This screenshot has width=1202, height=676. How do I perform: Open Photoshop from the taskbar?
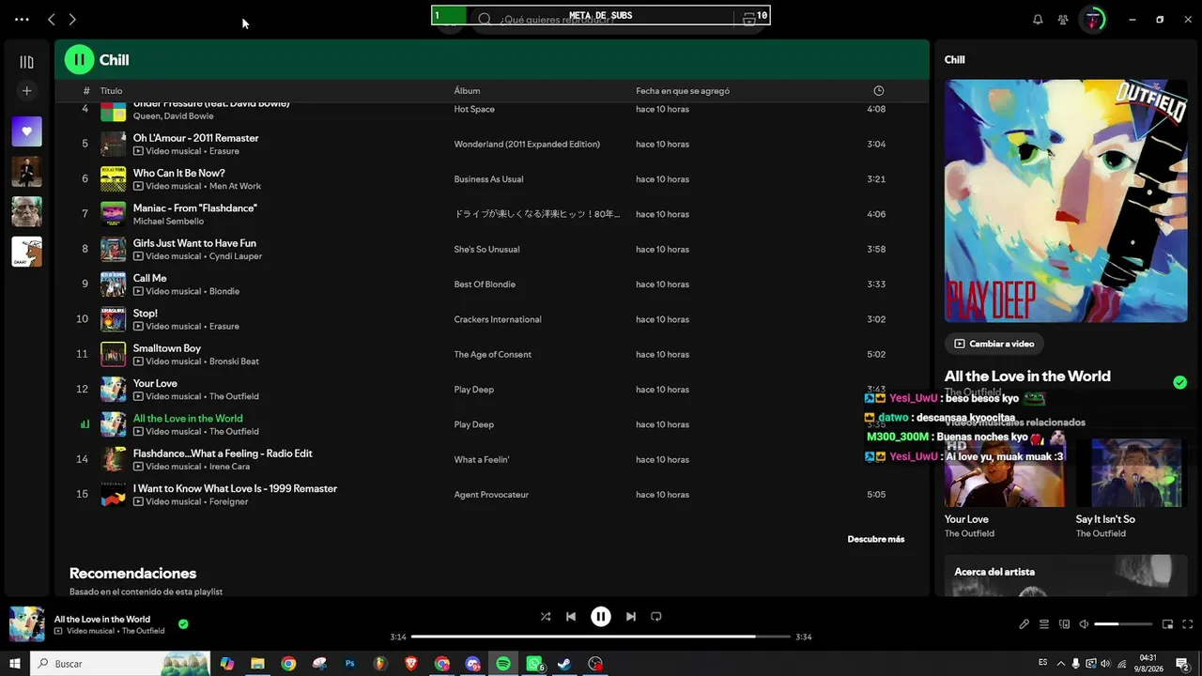350,664
